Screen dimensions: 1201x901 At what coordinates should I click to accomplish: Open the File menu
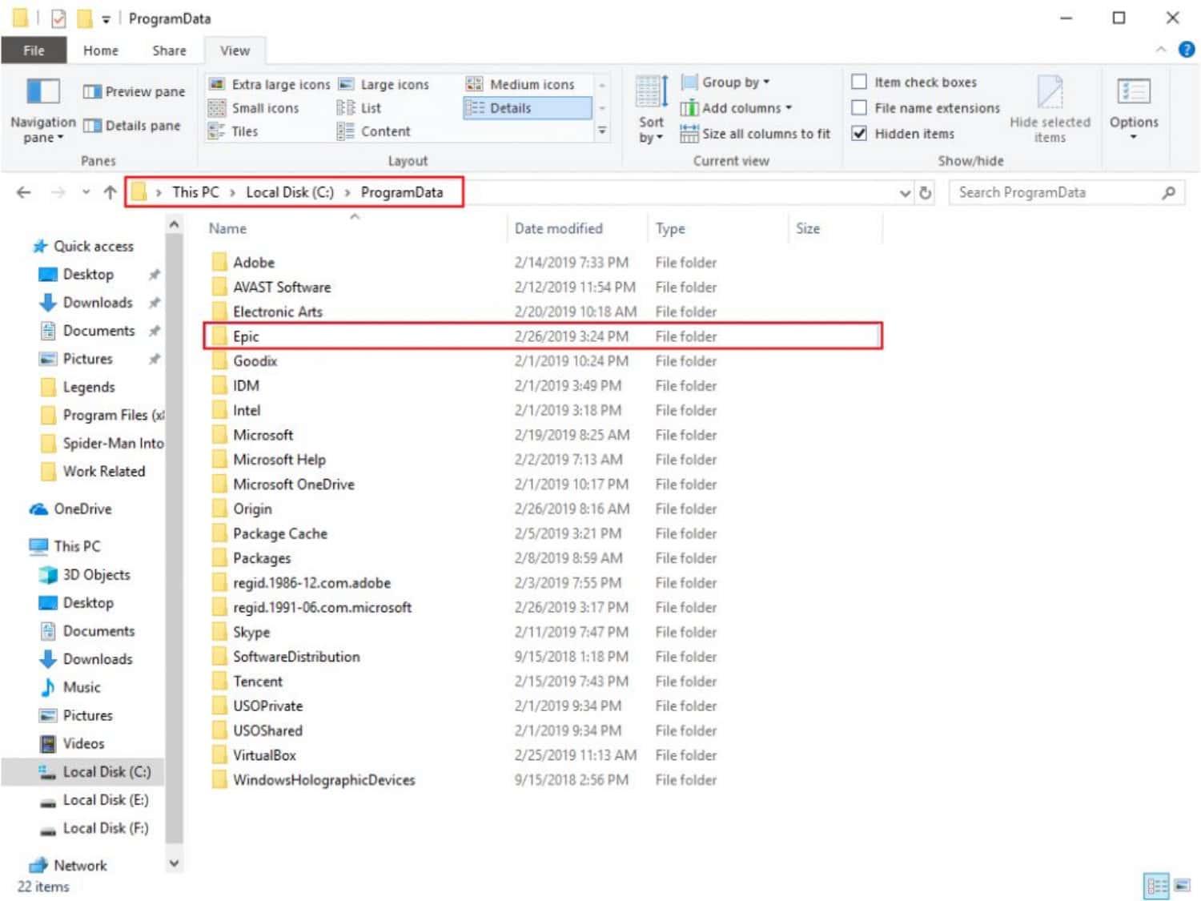click(x=34, y=50)
